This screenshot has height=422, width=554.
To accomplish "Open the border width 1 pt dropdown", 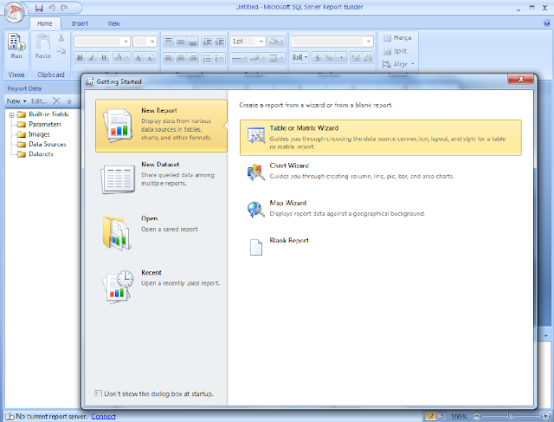I will click(248, 42).
